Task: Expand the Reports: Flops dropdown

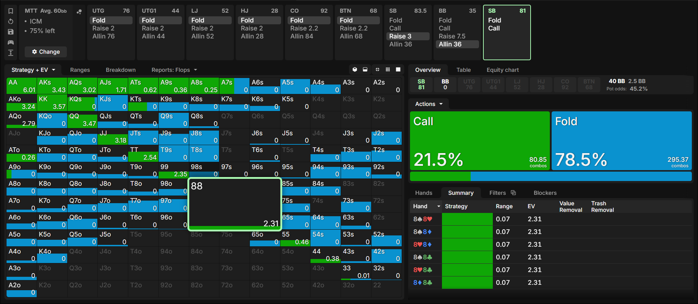Action: pos(174,70)
